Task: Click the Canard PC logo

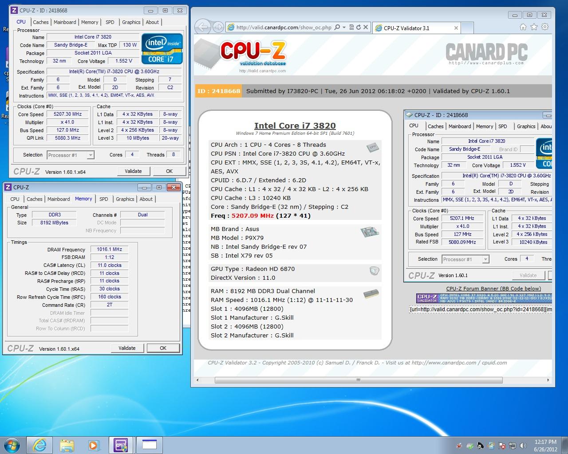Action: coord(486,54)
